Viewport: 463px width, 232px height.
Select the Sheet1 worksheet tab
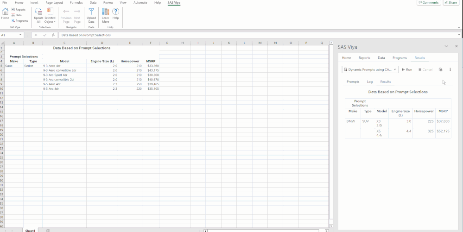[x=30, y=230]
